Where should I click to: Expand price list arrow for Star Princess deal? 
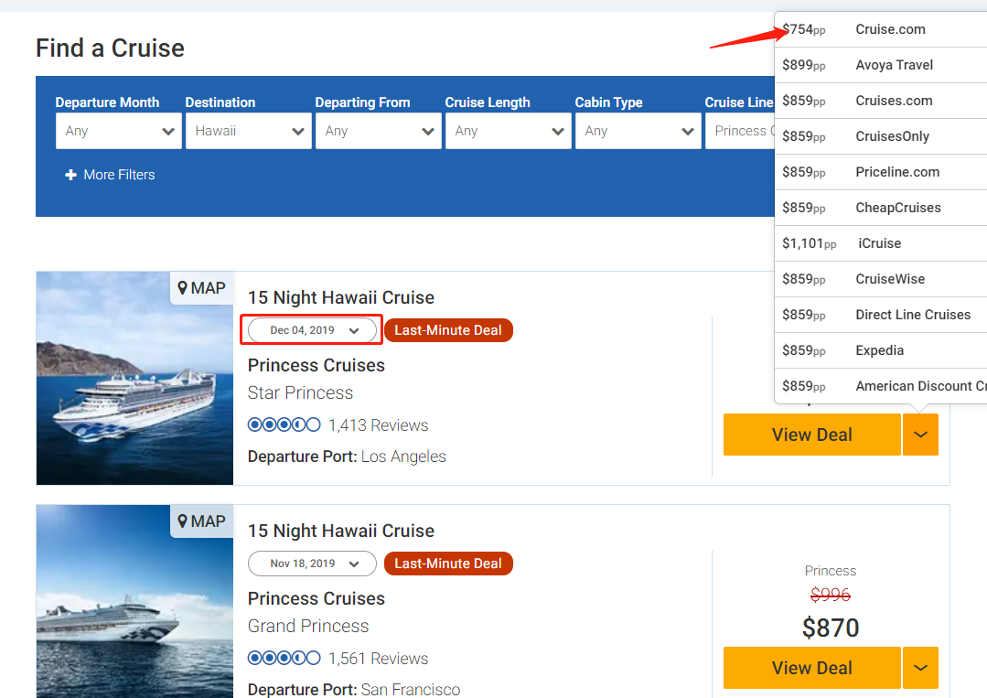[920, 435]
